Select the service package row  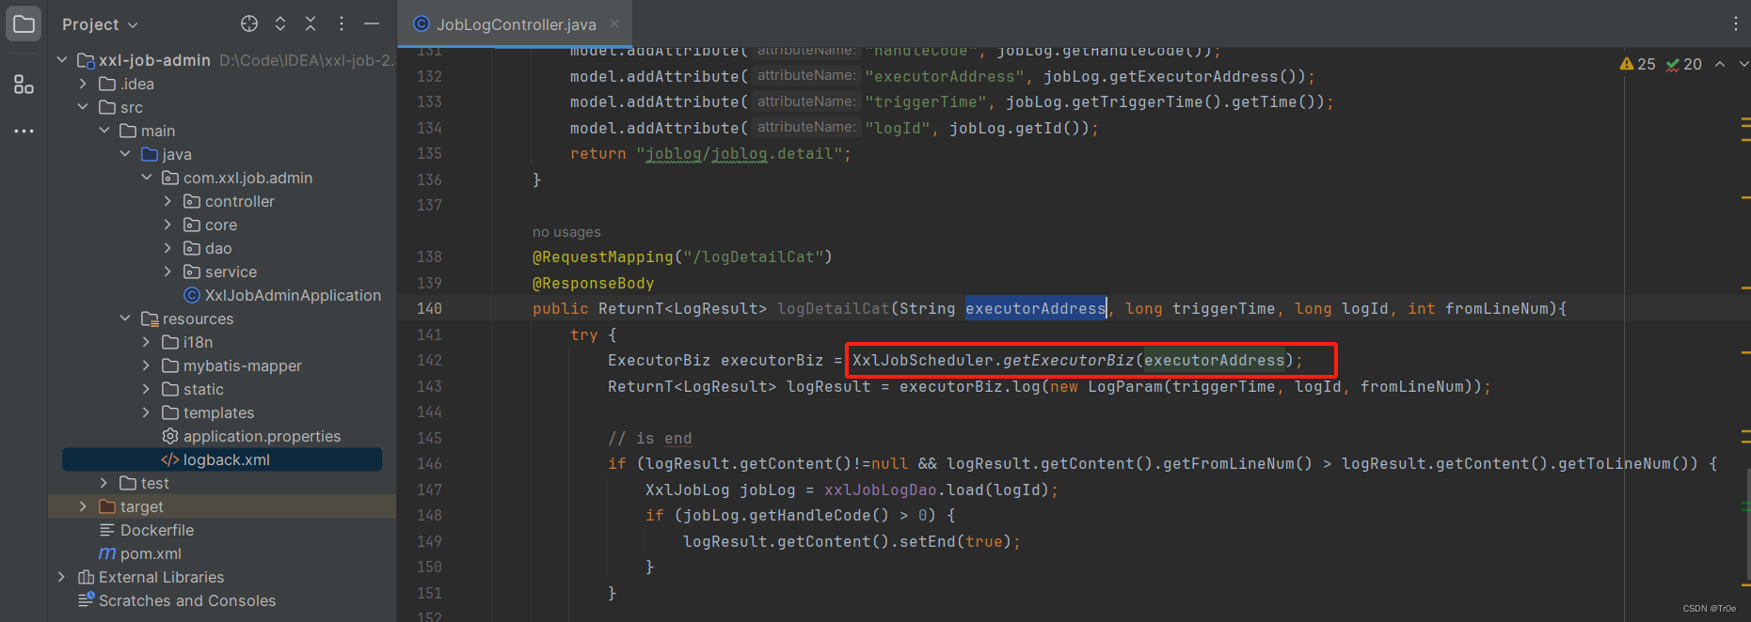(222, 272)
